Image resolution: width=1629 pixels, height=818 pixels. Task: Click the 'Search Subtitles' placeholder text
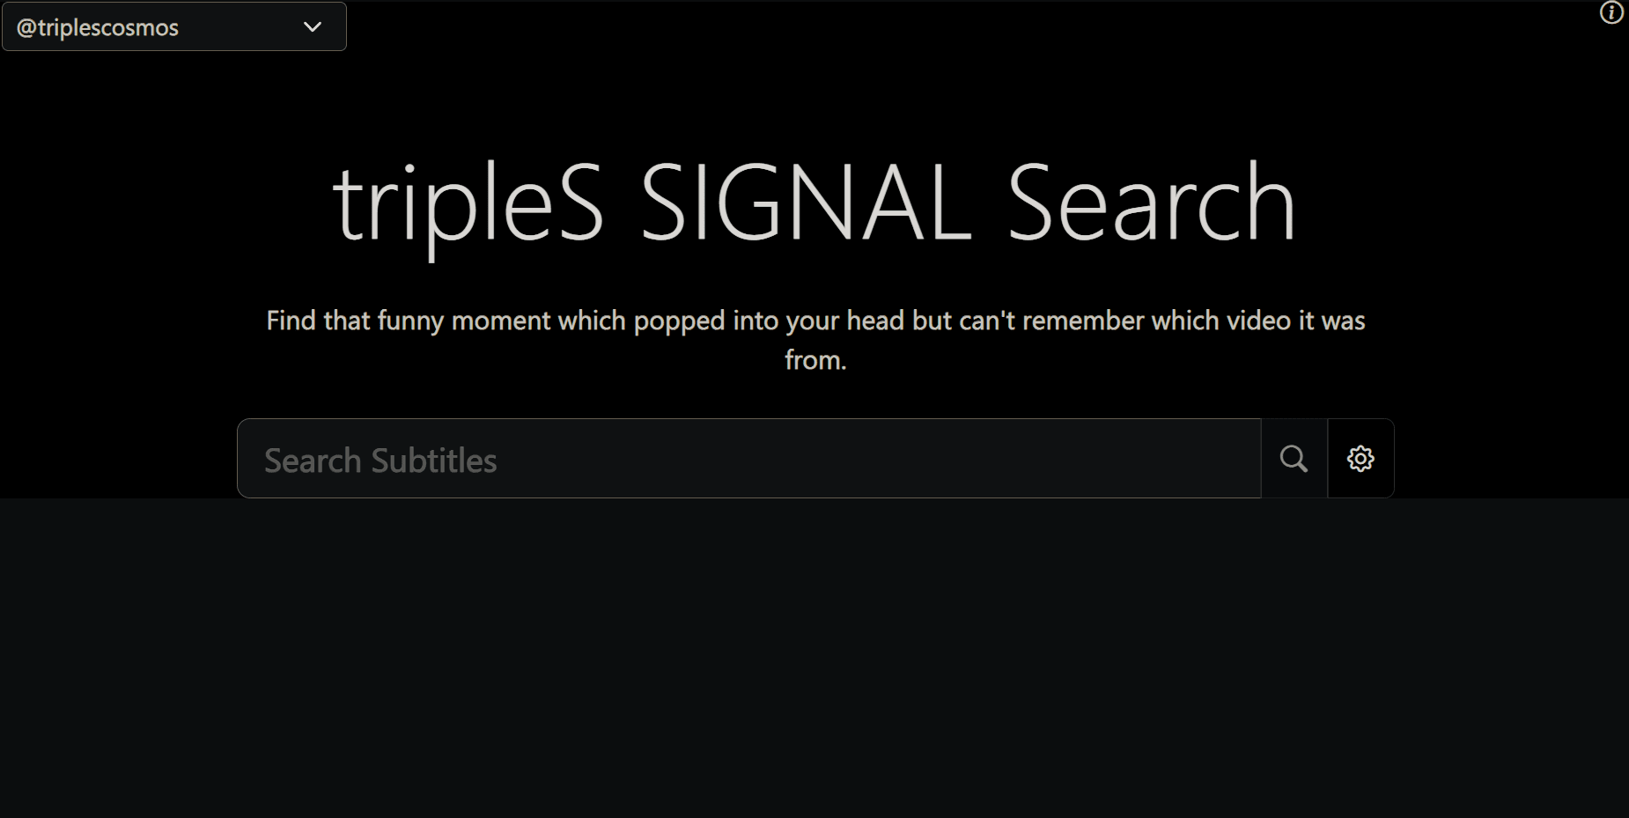(380, 461)
